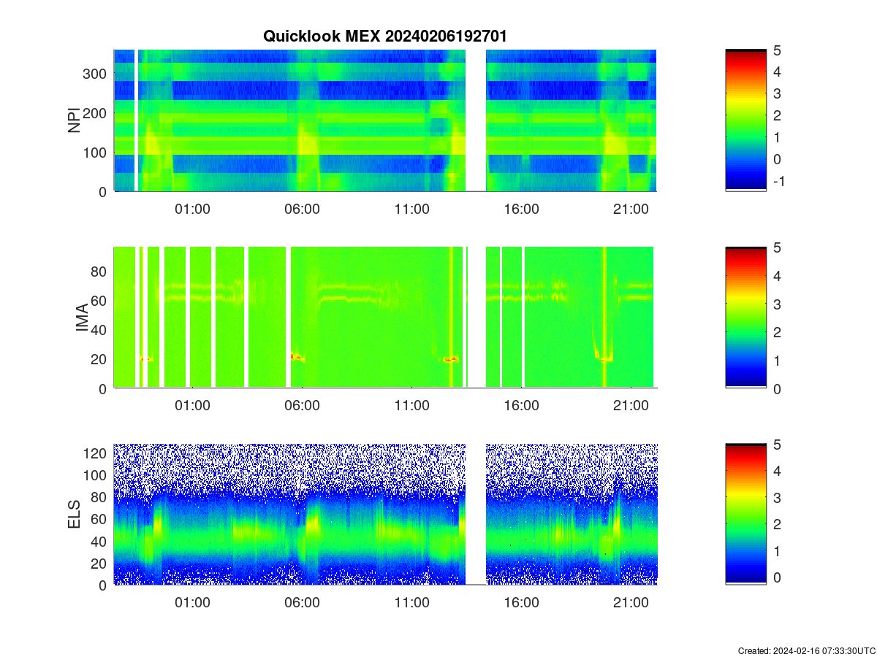Click the Created 2024-02-16 07:33:30UTC timestamp
Viewport: 877px width, 657px height.
[x=806, y=650]
